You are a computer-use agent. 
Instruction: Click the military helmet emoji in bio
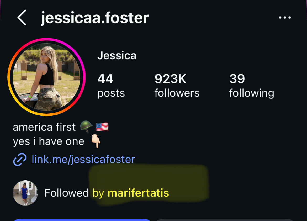tap(86, 127)
